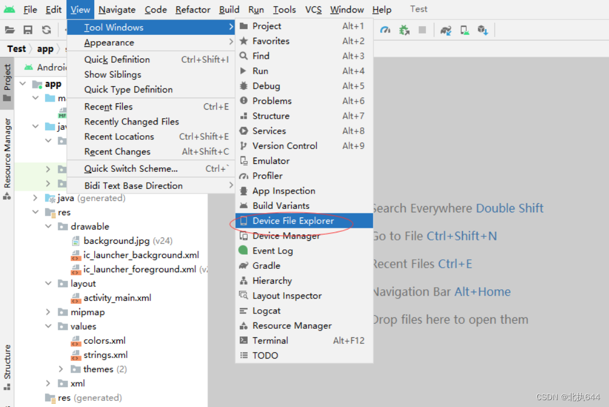Collapse the values folder
The width and height of the screenshot is (609, 407).
click(48, 326)
